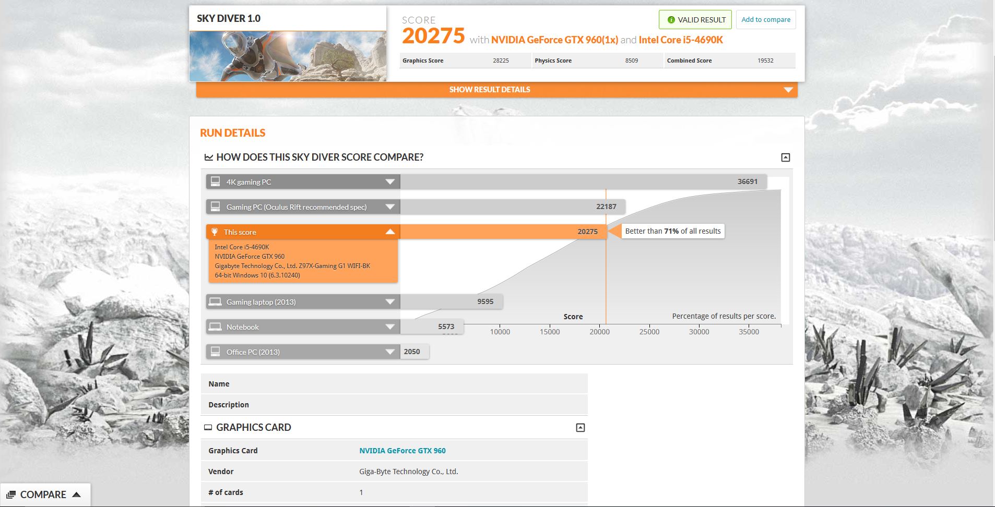
Task: Click the Gigabyte Z97X-Gaming G1 WIFI-BK motherboard text
Action: point(292,266)
